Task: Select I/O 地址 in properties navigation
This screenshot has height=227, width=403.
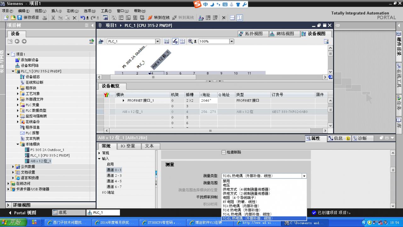Action: pos(108,192)
